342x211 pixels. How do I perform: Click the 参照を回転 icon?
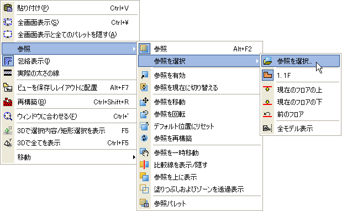144,114
